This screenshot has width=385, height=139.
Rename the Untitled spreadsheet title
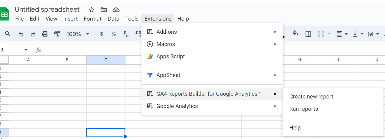pyautogui.click(x=47, y=10)
